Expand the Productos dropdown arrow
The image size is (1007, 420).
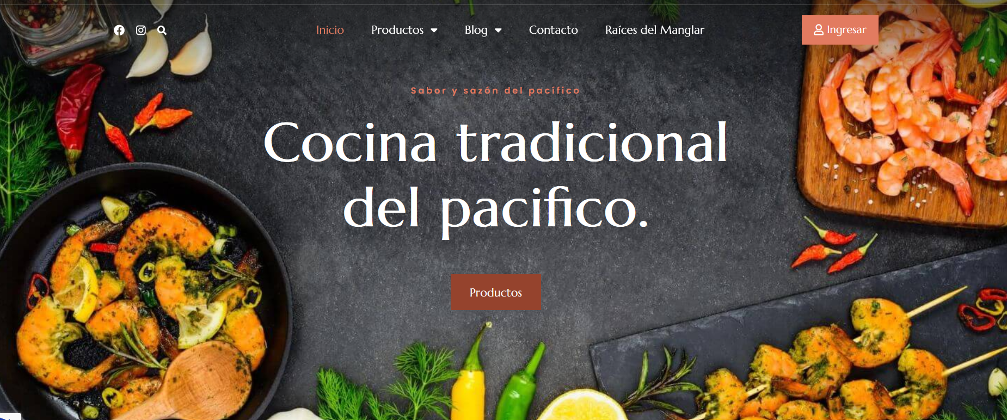tap(434, 30)
